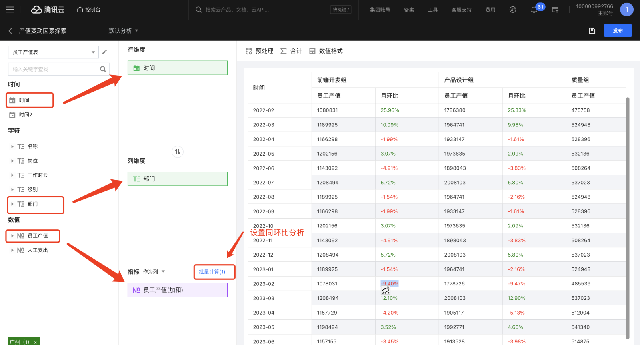Click the 质量组 column group header
Image resolution: width=640 pixels, height=345 pixels.
click(x=580, y=80)
